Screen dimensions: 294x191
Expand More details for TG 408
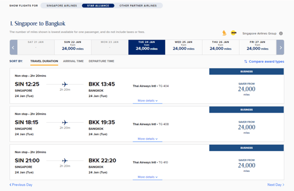pos(147,139)
